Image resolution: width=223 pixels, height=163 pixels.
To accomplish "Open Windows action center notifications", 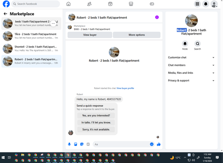I will click(x=217, y=158).
